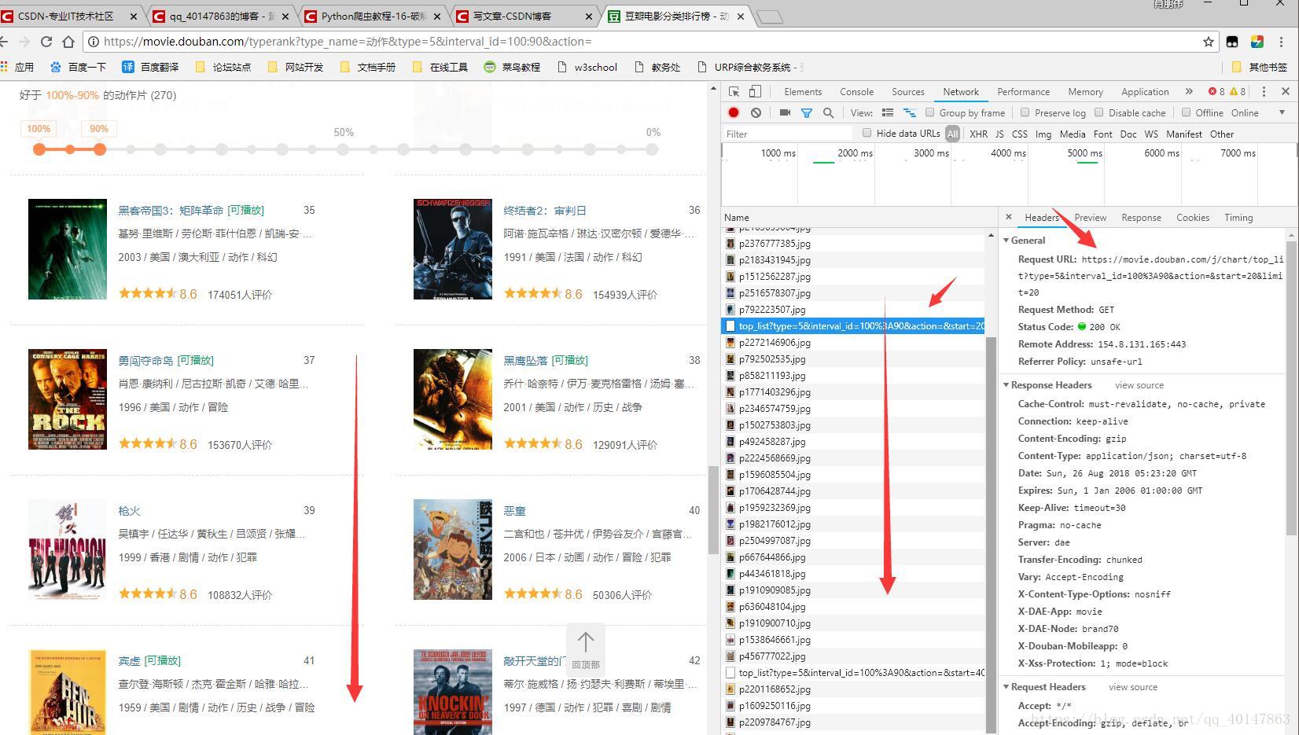Viewport: 1299px width, 735px height.
Task: Open the Chrome menu
Action: click(1282, 42)
